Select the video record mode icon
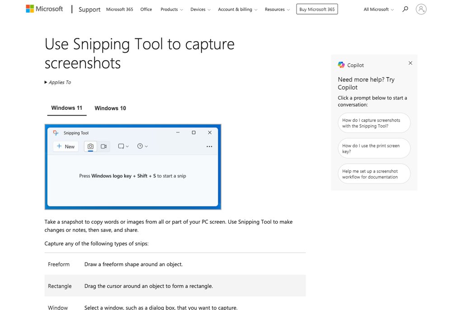Image resolution: width=452 pixels, height=310 pixels. point(104,146)
